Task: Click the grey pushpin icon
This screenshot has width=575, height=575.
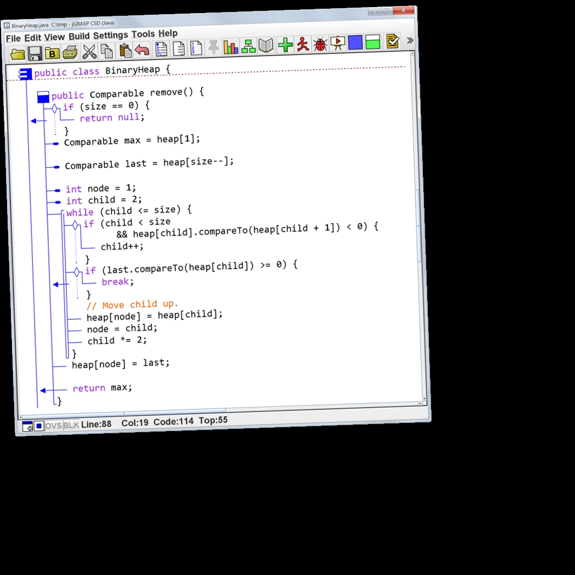Action: (213, 47)
